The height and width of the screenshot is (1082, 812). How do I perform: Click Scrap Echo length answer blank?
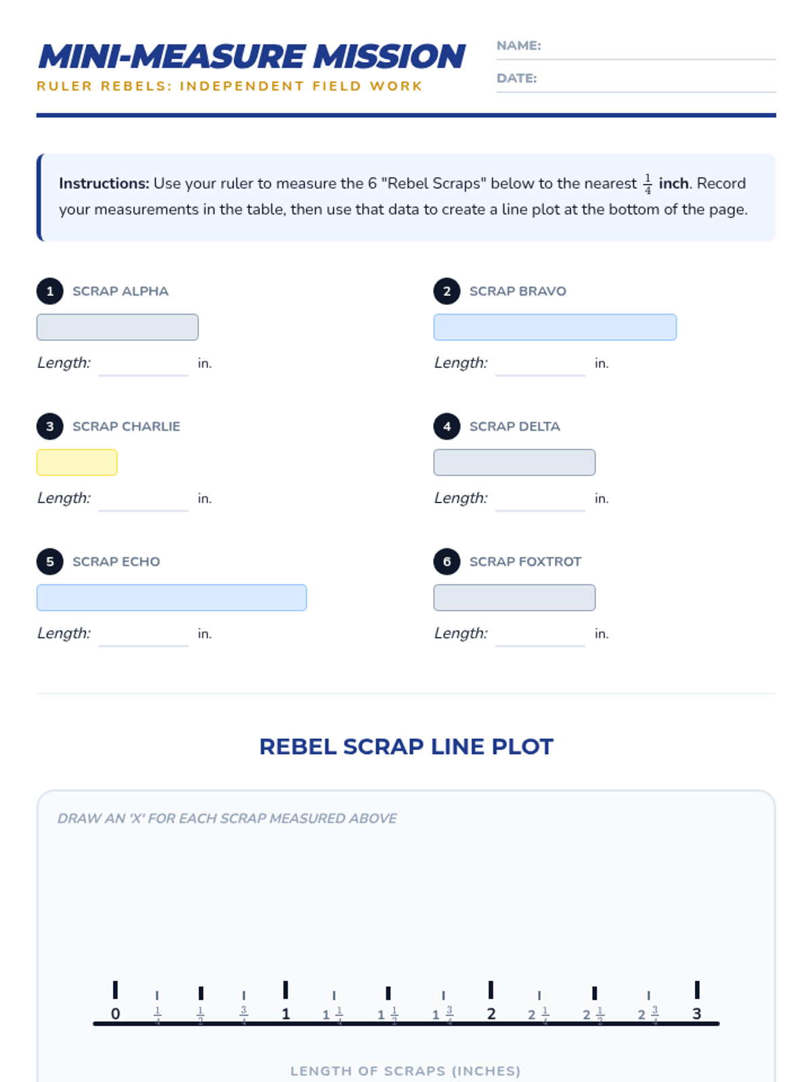[143, 636]
